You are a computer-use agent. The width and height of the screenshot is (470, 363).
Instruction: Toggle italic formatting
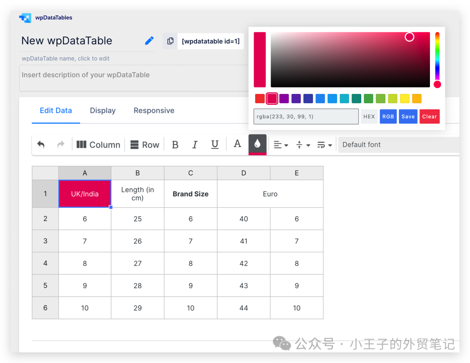pos(195,145)
